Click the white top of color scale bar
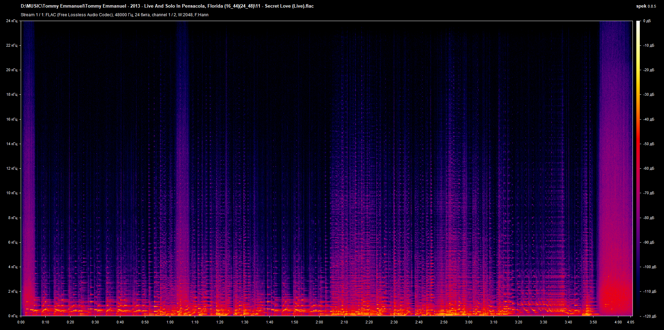This screenshot has height=330, width=664. click(x=638, y=23)
